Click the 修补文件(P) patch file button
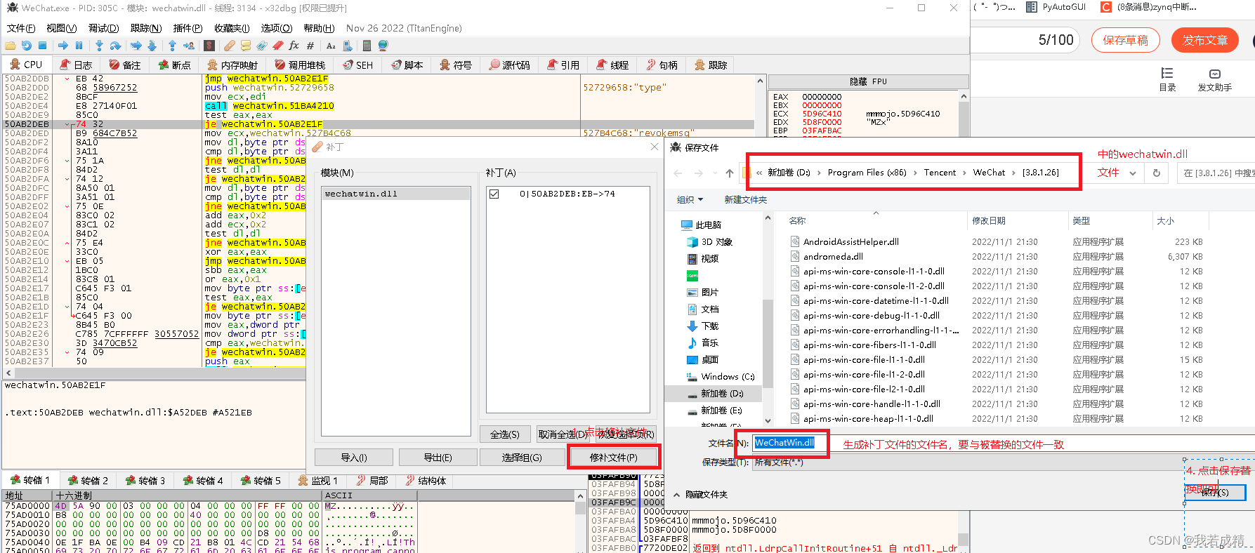The image size is (1255, 553). tap(613, 458)
